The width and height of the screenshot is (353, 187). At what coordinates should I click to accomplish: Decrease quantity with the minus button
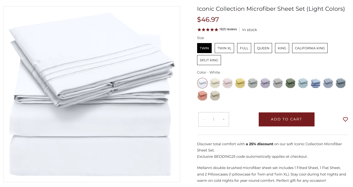pos(203,119)
